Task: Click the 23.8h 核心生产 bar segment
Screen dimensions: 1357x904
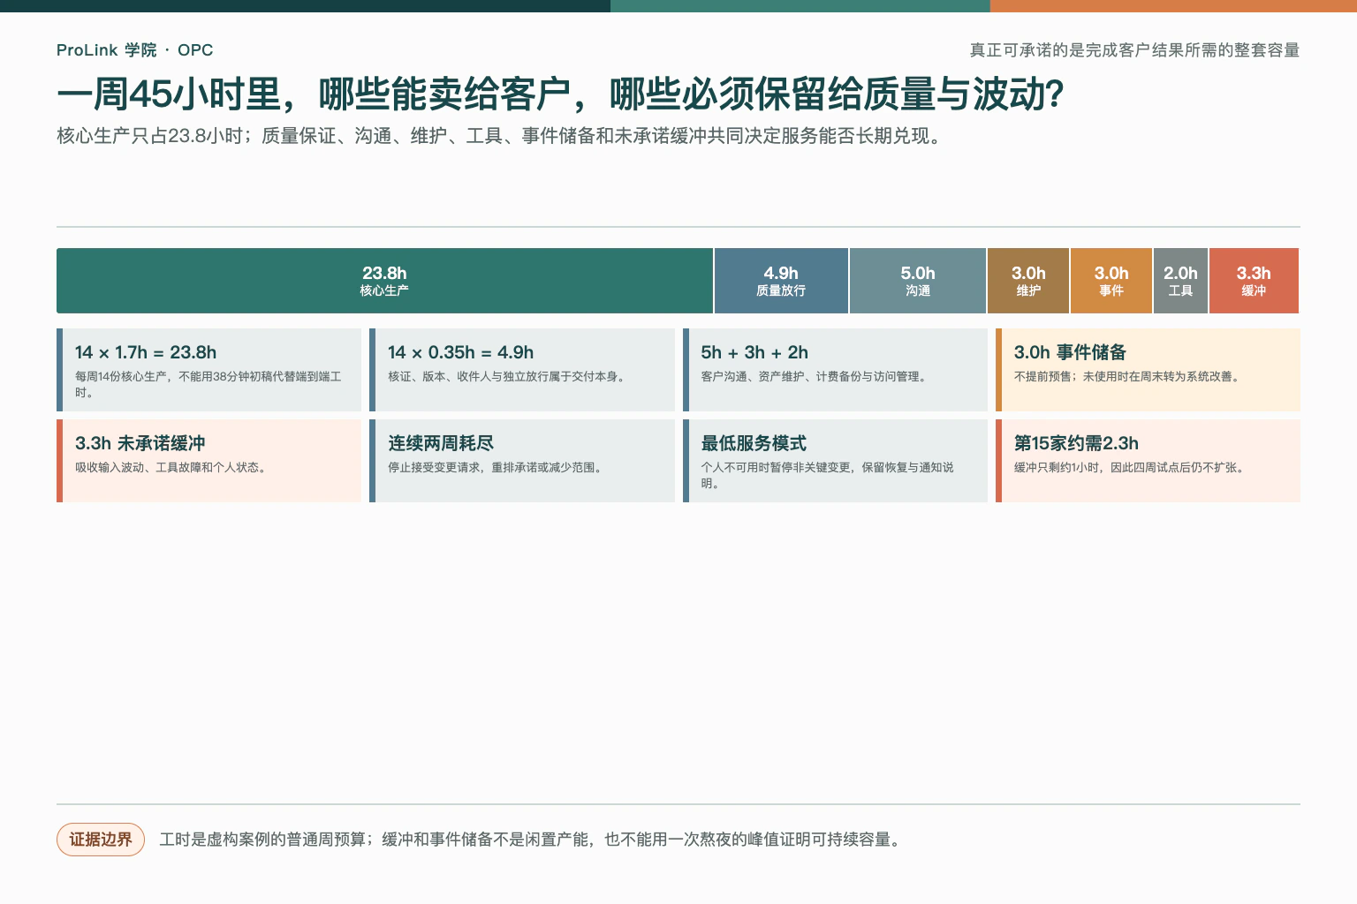Action: (384, 281)
